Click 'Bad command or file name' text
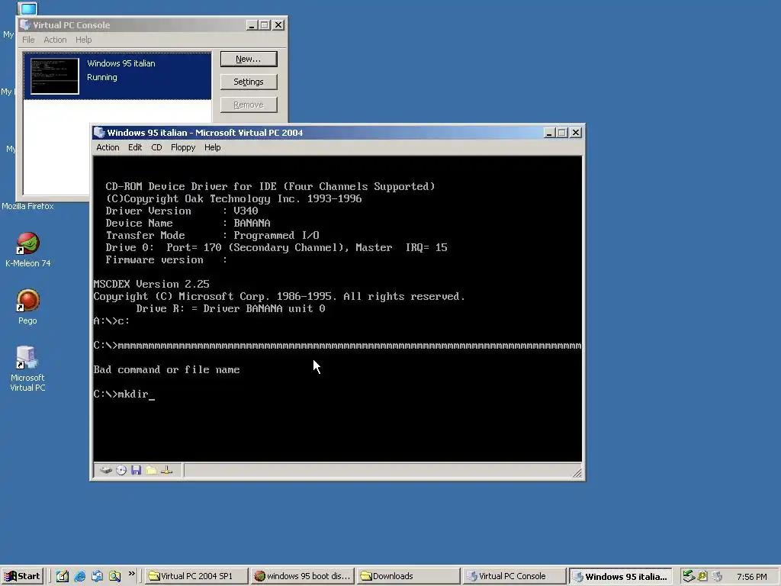Screen dimensions: 781x586 coord(166,370)
